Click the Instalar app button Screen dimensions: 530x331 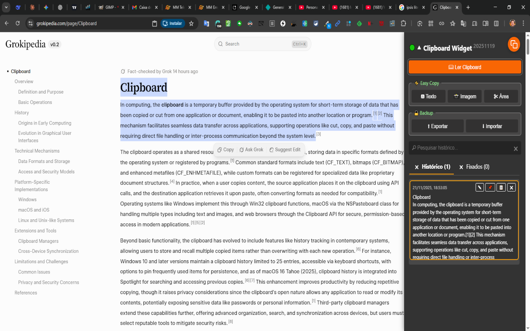(172, 24)
